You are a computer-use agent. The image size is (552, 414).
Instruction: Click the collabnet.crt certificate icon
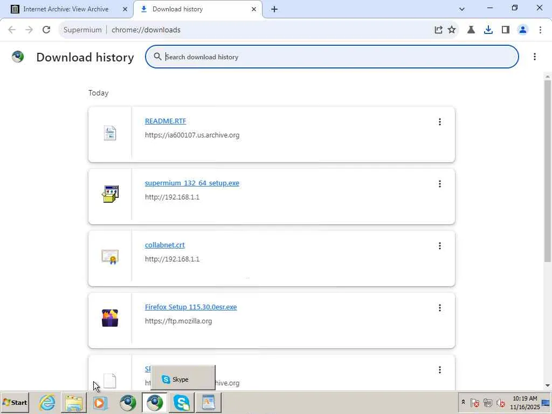(110, 257)
